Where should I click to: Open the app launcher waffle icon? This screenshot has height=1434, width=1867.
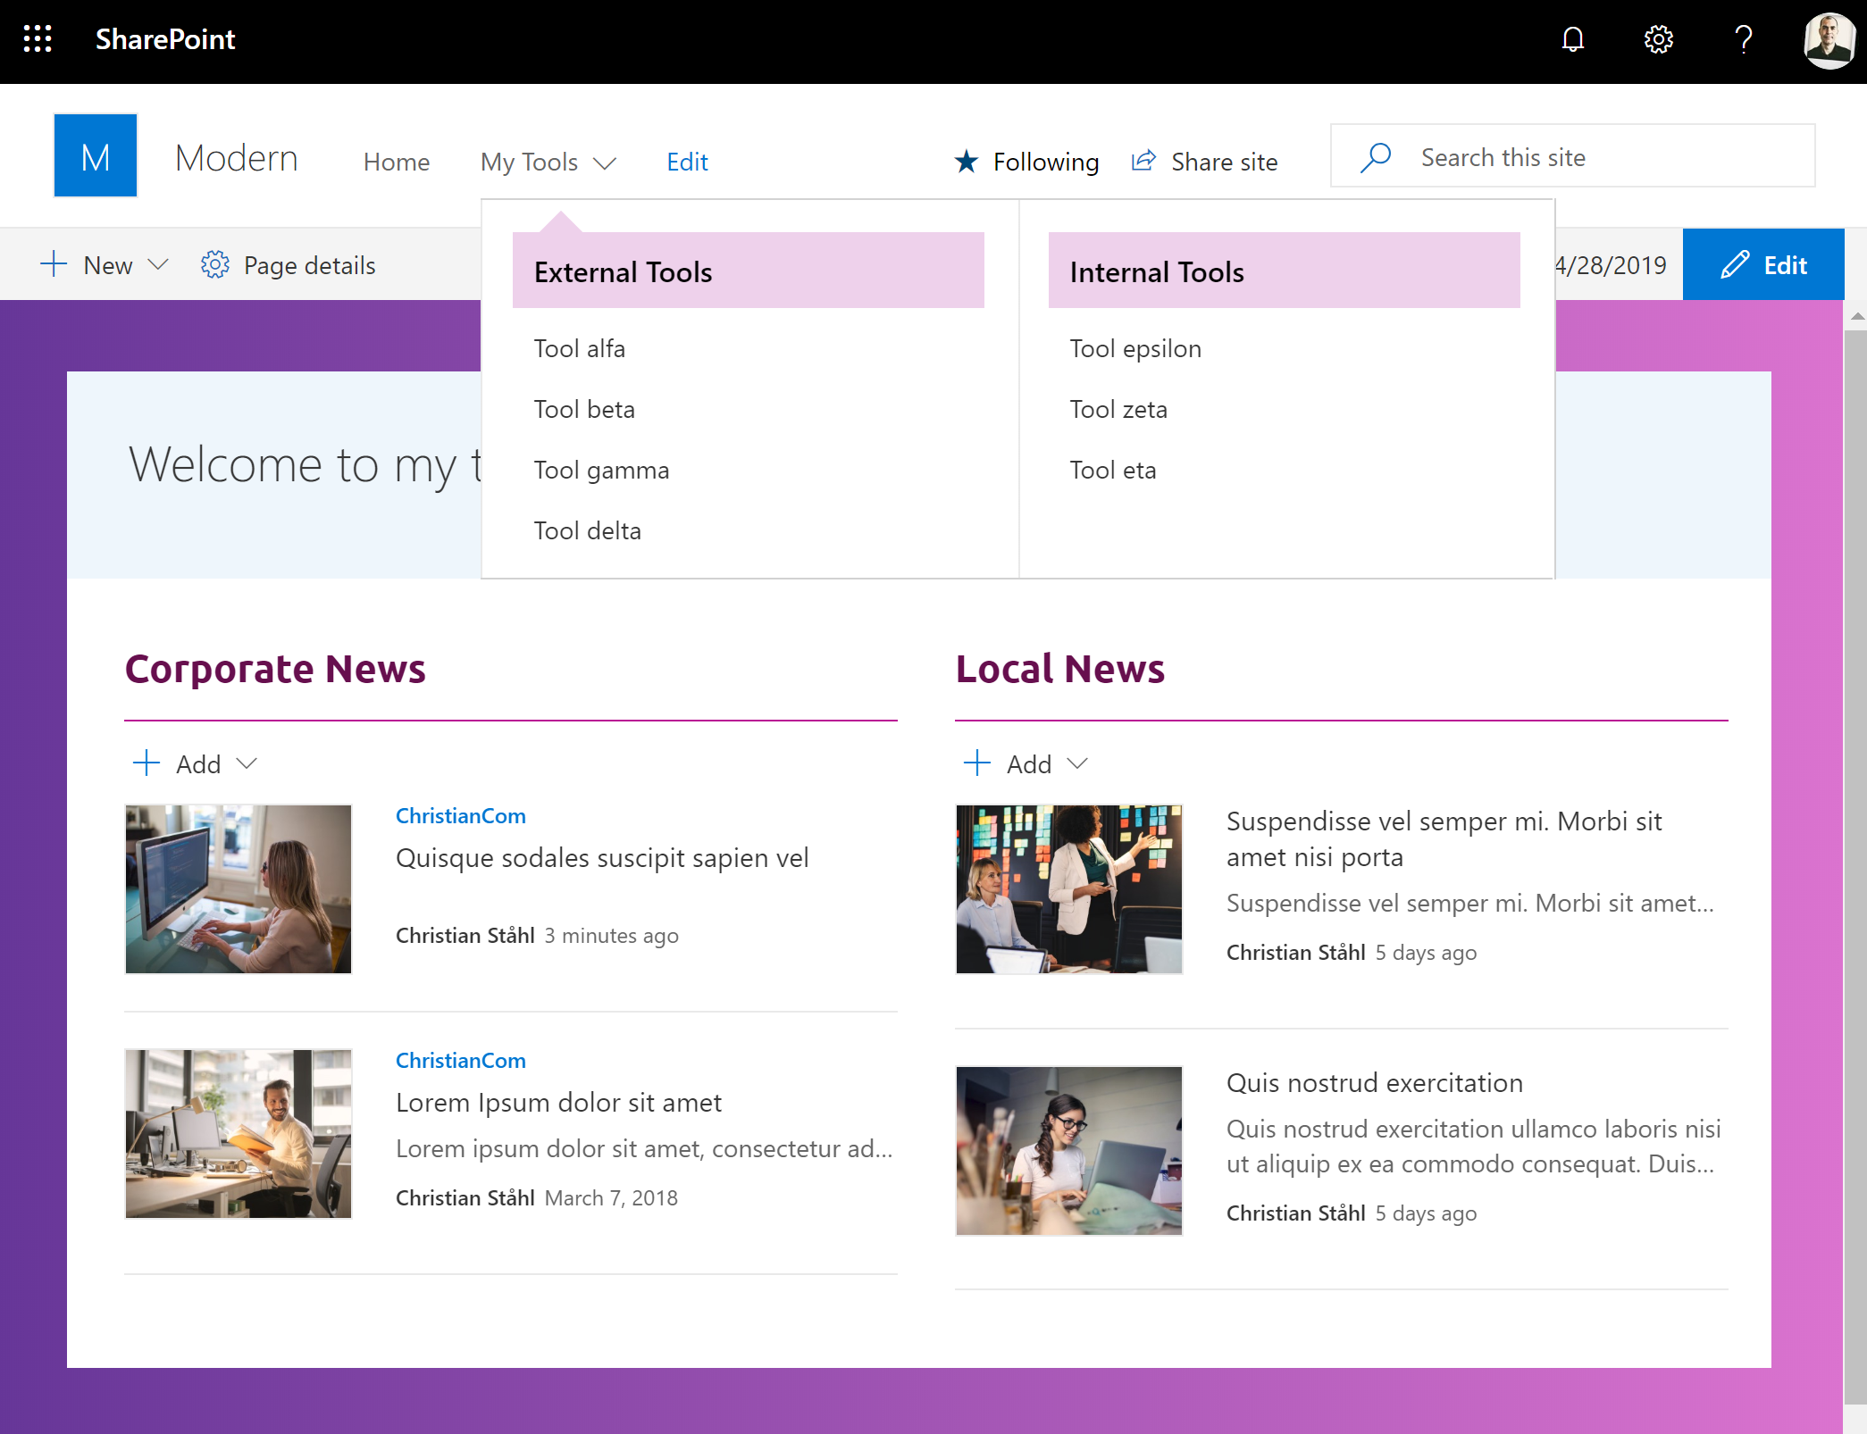[38, 39]
